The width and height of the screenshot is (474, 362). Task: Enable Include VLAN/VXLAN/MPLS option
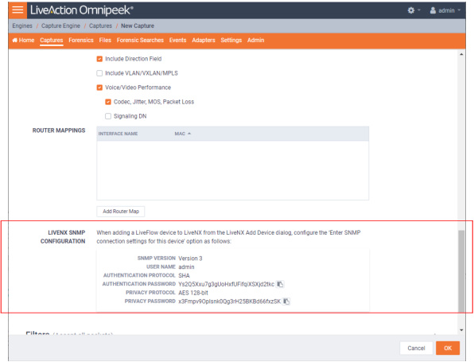[x=99, y=73]
